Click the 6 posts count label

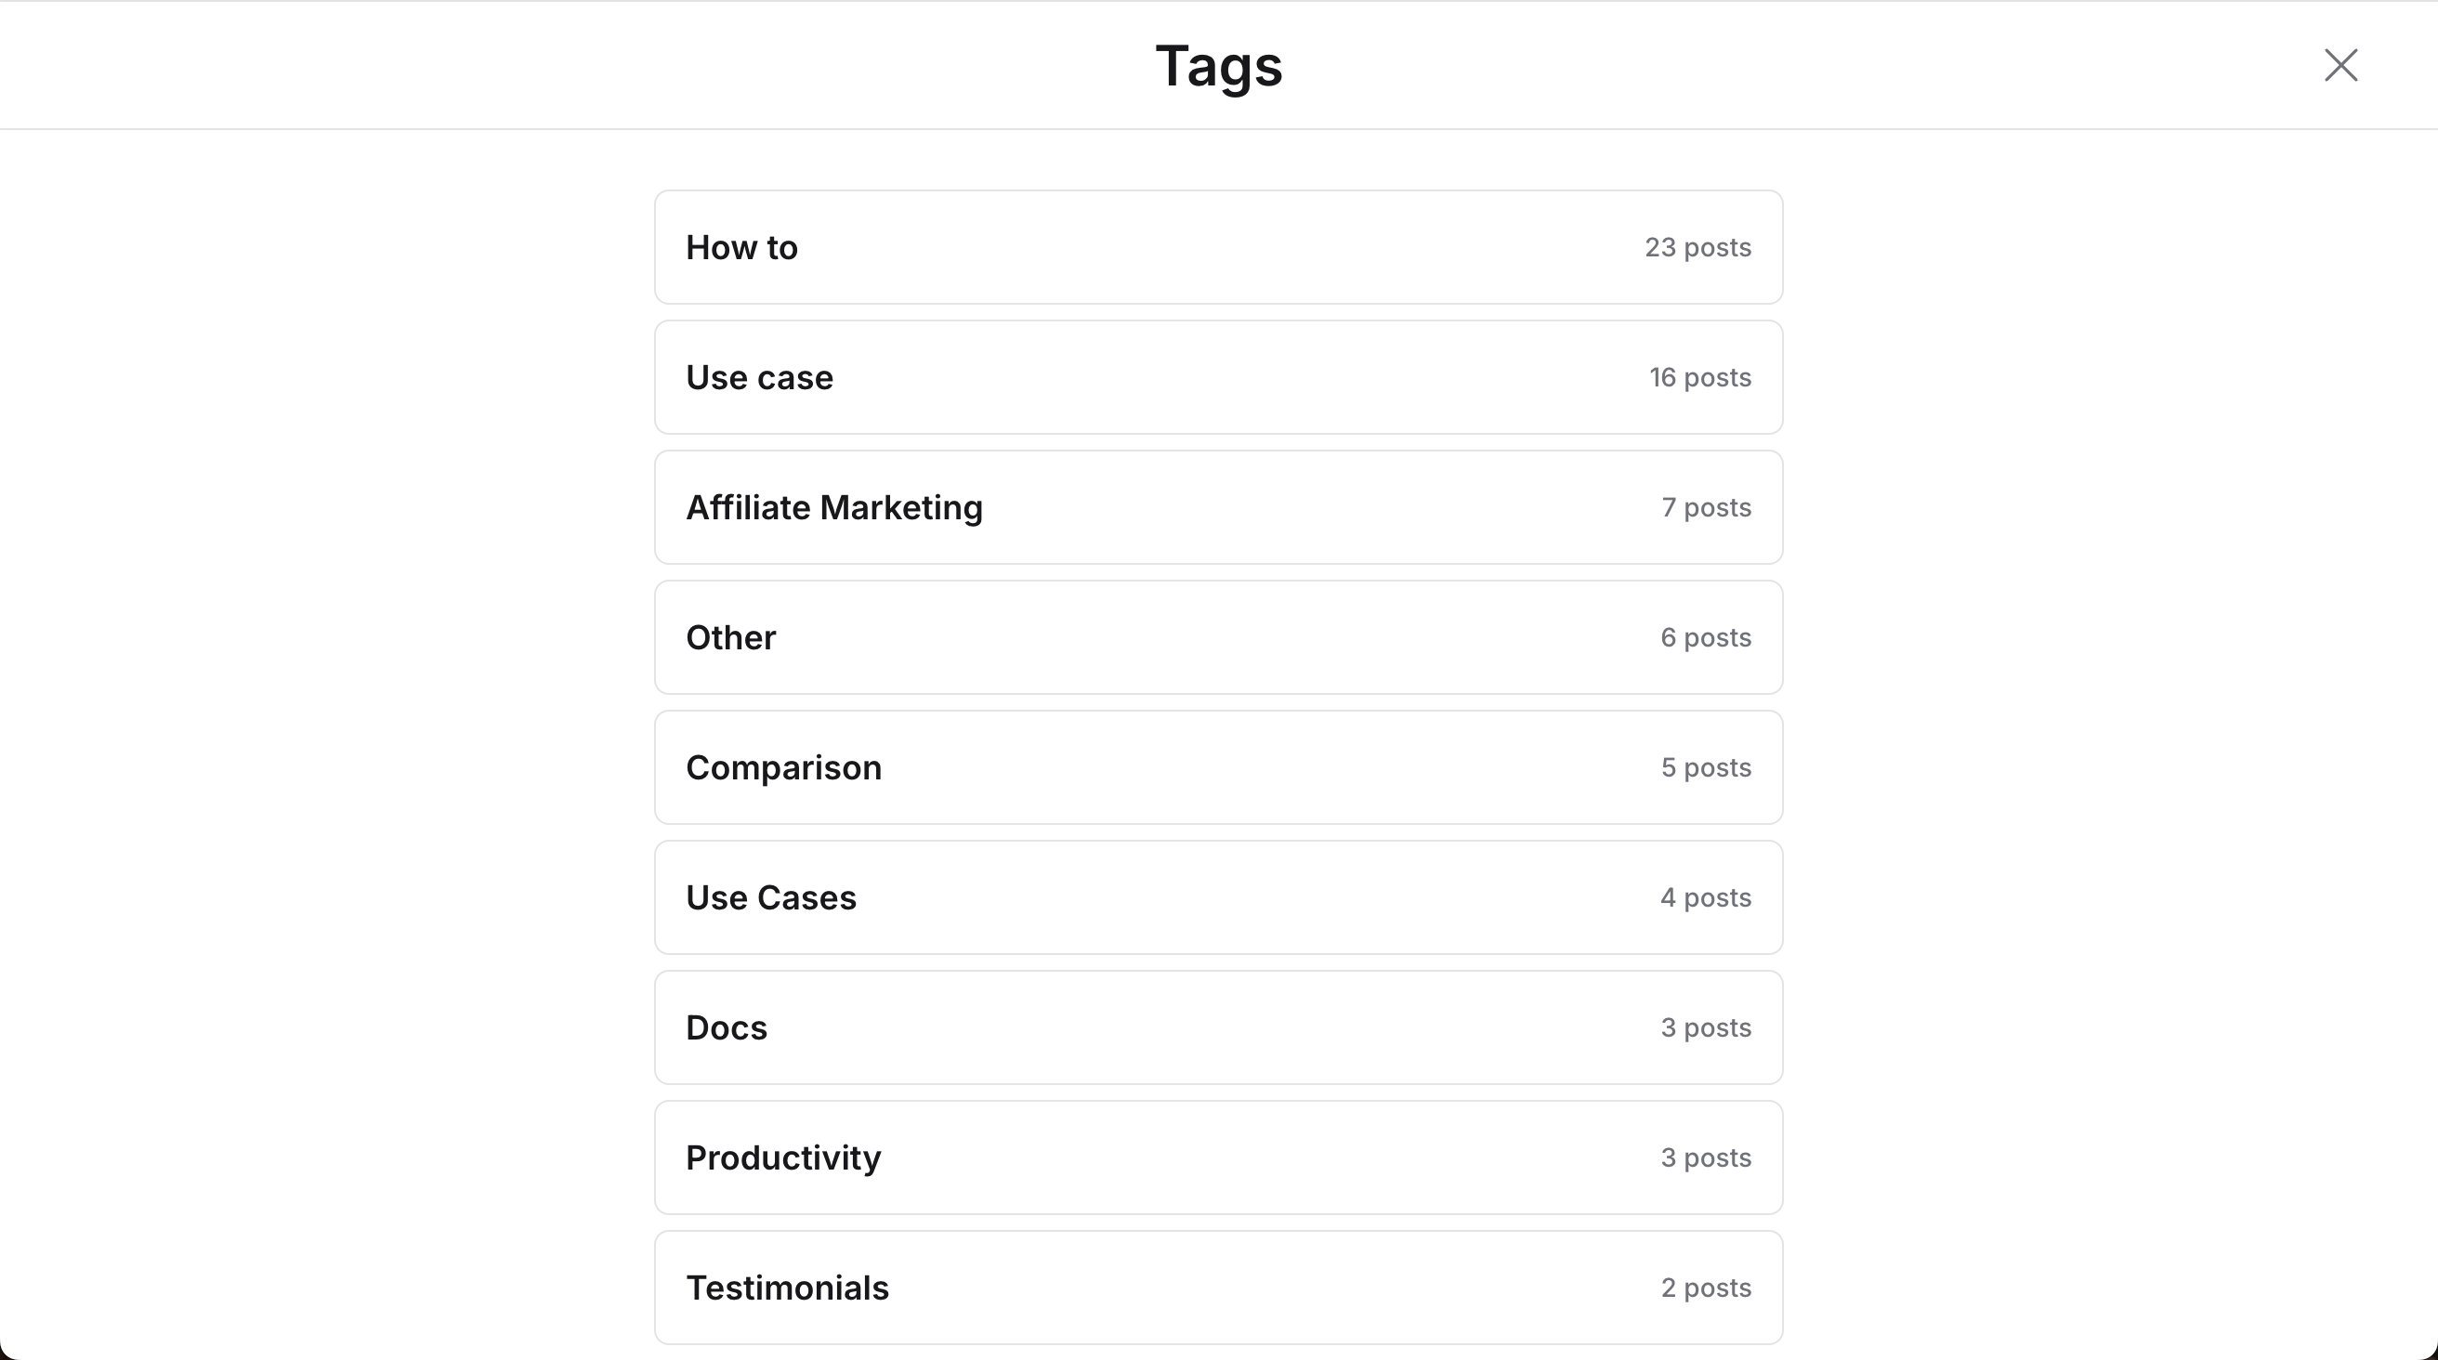1706,638
